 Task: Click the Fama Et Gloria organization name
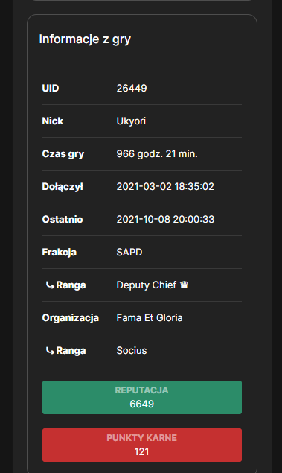click(150, 317)
